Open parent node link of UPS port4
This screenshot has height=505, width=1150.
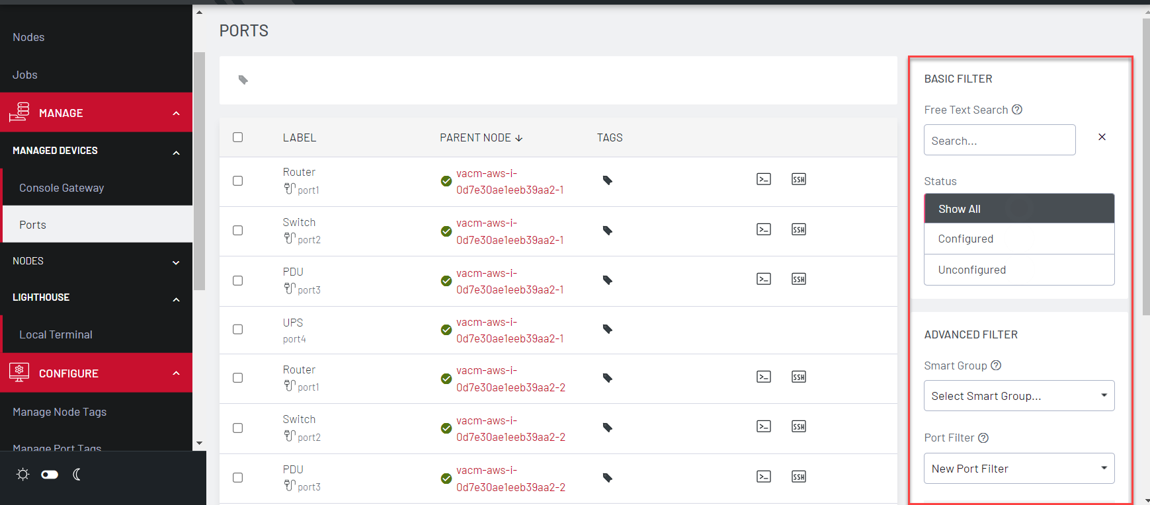pos(510,330)
